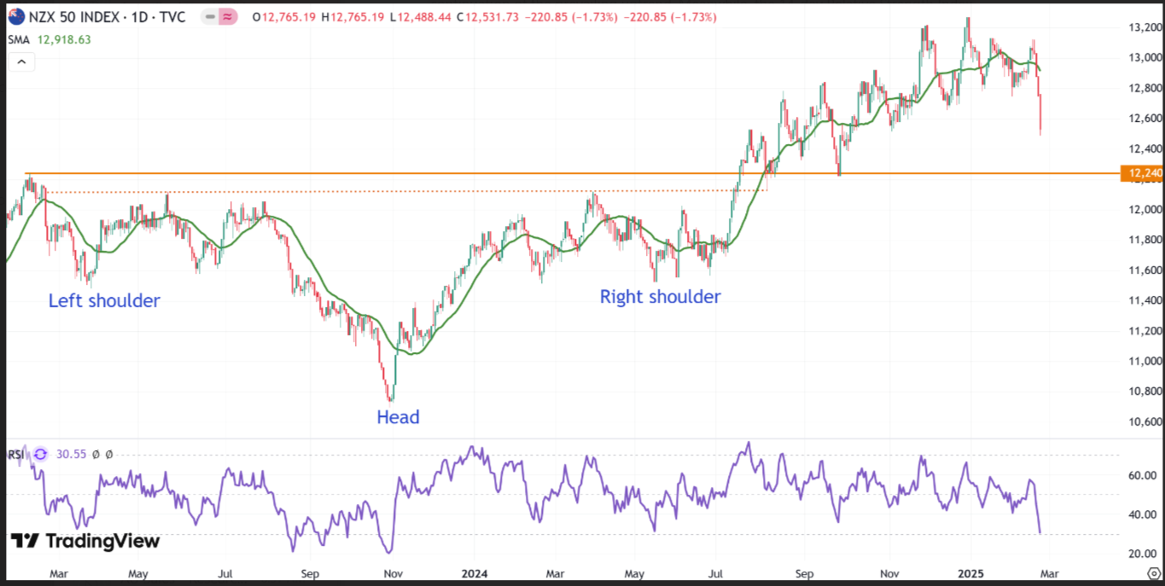Open the NZX 50 INDEX symbol search
This screenshot has width=1165, height=586.
click(73, 17)
